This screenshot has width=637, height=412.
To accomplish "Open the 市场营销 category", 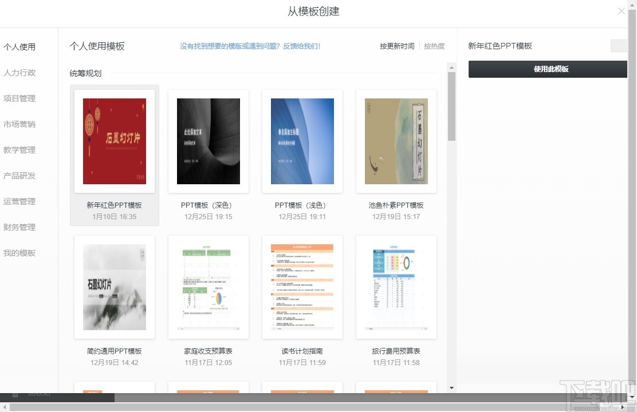I will [19, 124].
